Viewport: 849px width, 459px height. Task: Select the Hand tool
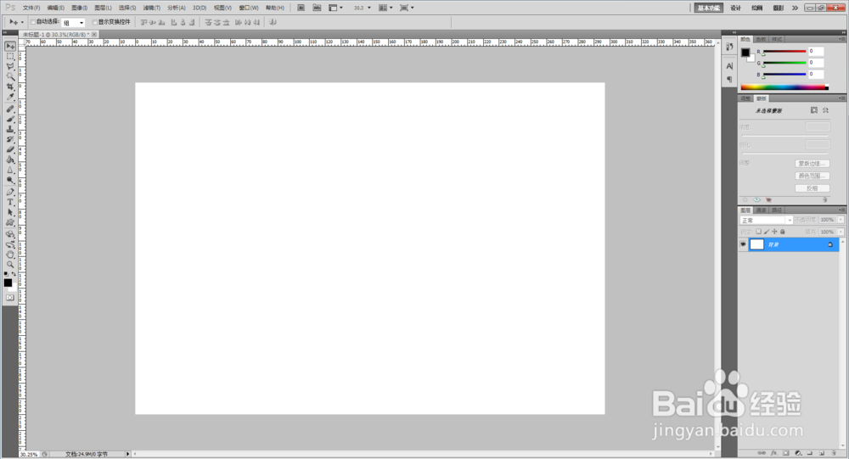coord(10,255)
